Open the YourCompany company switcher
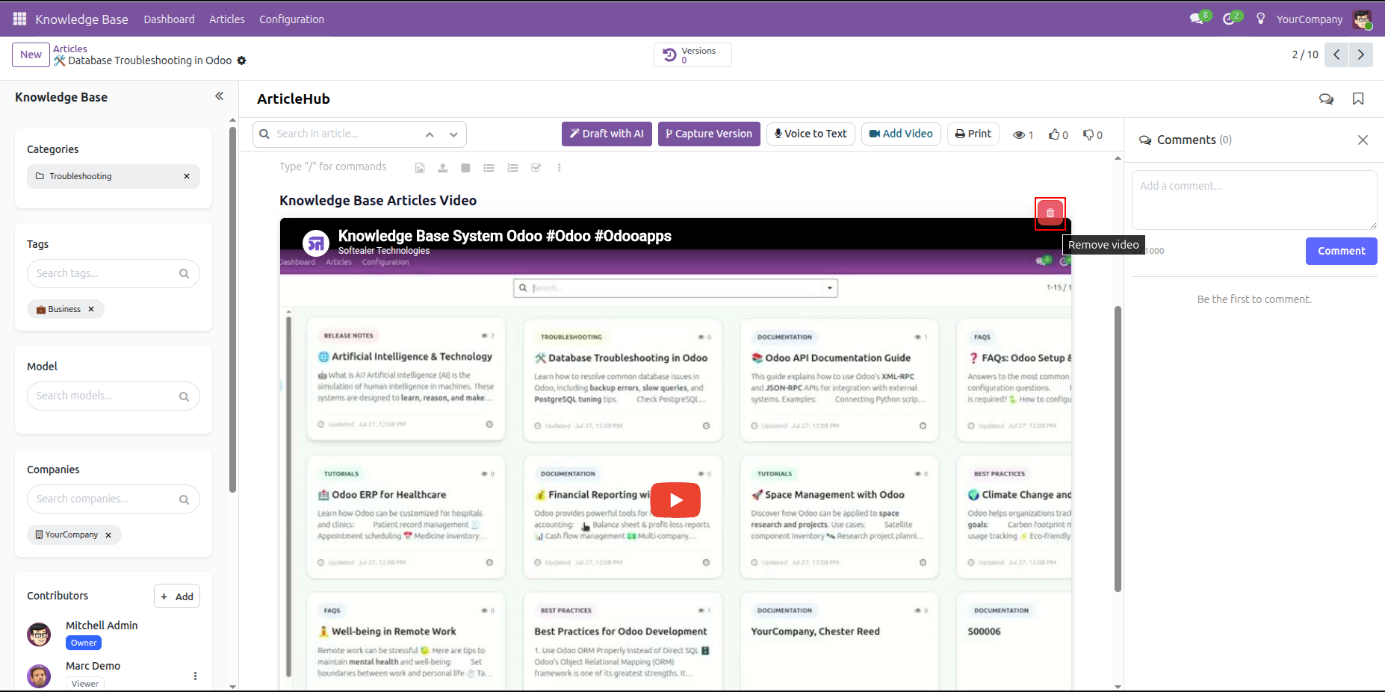Viewport: 1385px width, 692px height. coord(1310,19)
